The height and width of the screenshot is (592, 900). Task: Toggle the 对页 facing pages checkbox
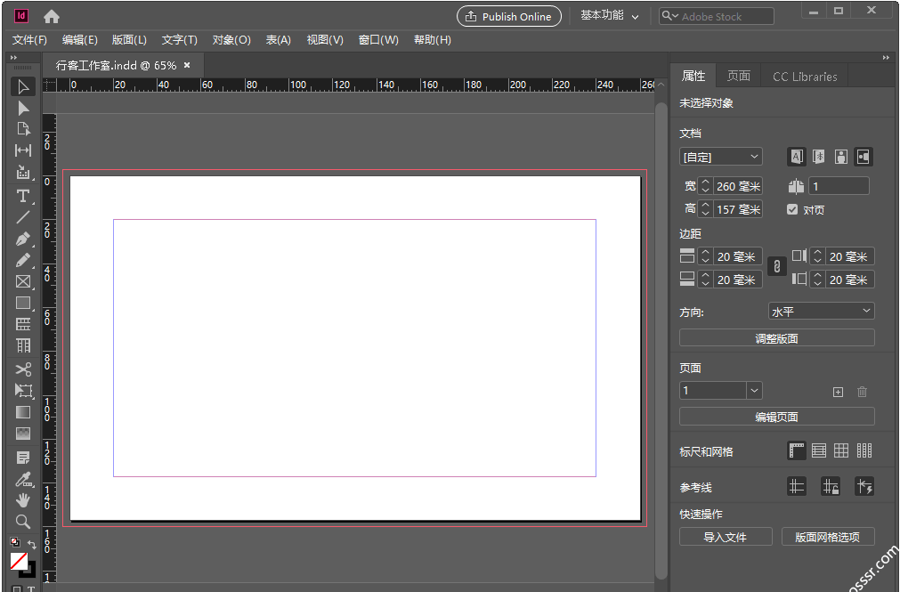point(792,209)
